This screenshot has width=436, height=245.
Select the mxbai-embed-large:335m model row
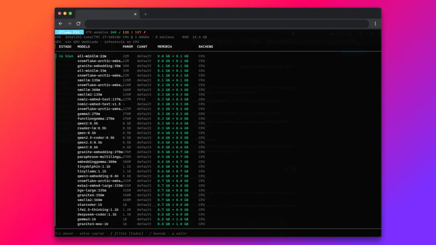pos(142,185)
